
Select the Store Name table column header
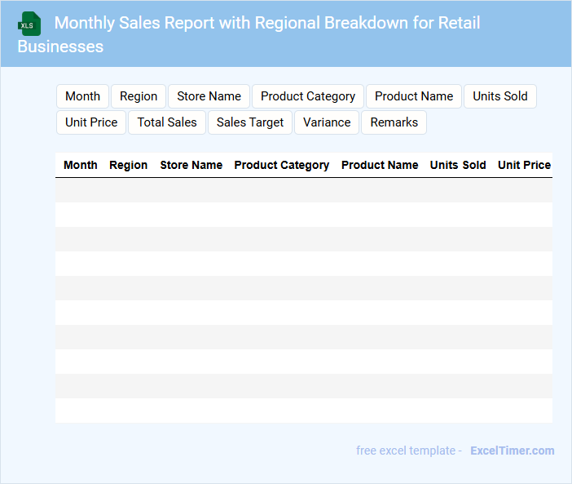point(191,165)
